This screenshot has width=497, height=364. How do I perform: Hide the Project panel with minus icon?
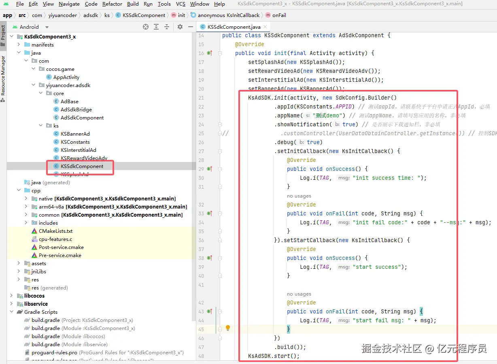point(191,27)
